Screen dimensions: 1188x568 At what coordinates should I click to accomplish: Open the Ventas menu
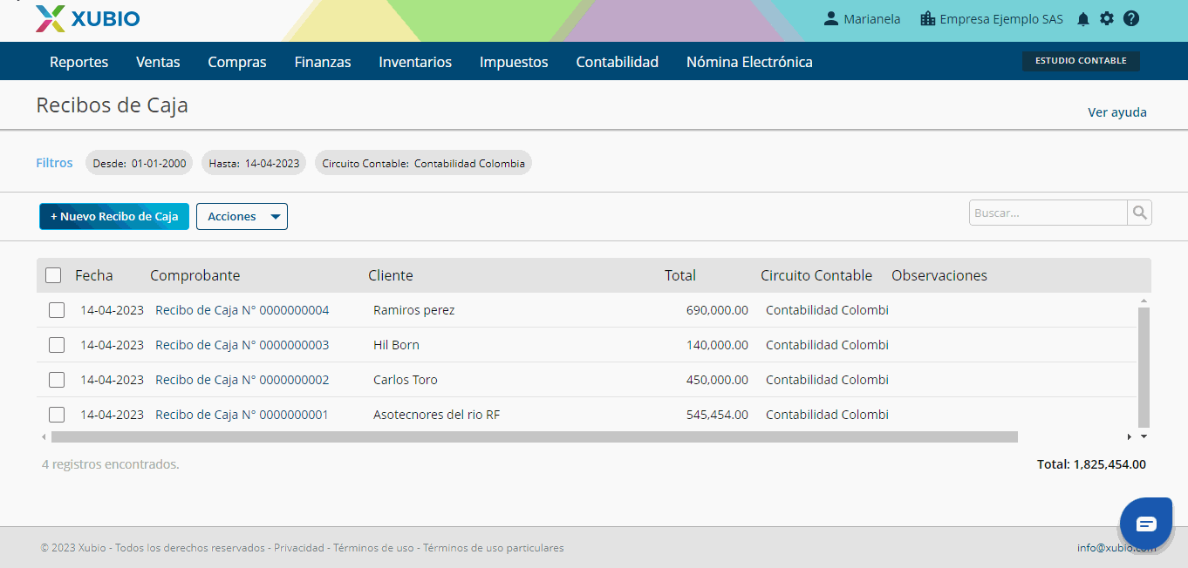158,62
